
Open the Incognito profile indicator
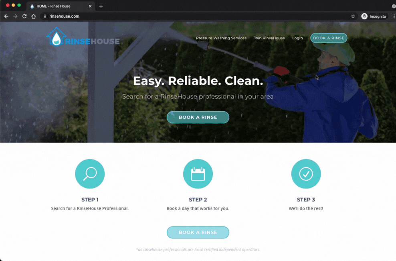(374, 16)
